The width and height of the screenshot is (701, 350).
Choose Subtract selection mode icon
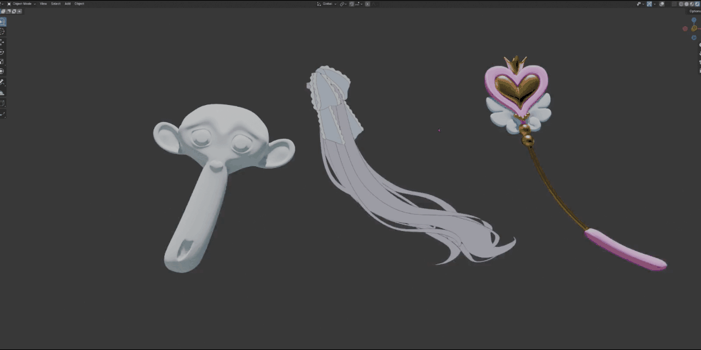pyautogui.click(x=8, y=11)
